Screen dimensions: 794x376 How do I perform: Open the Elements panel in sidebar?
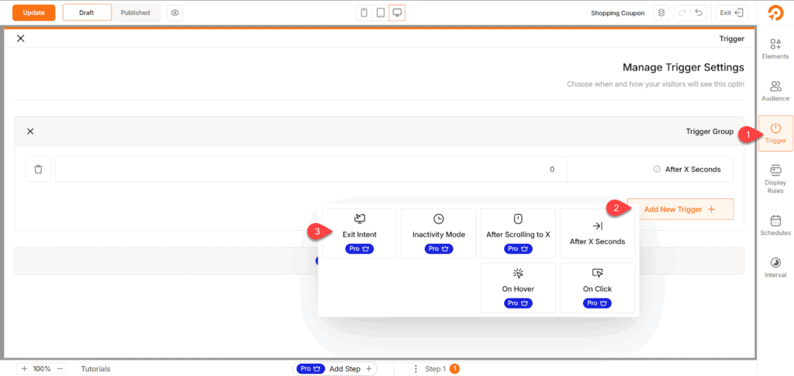tap(775, 48)
